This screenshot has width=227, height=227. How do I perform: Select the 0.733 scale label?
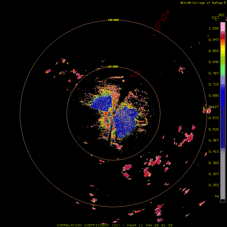pyautogui.click(x=214, y=84)
